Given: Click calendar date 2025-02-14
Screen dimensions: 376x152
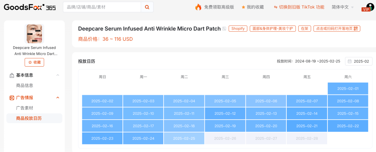Looking at the screenshot, I should 307,113.
